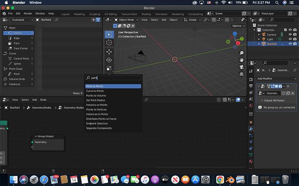The image size is (299, 186).
Task: Click the pin icon in spreadsheet header
Action: pos(57,20)
